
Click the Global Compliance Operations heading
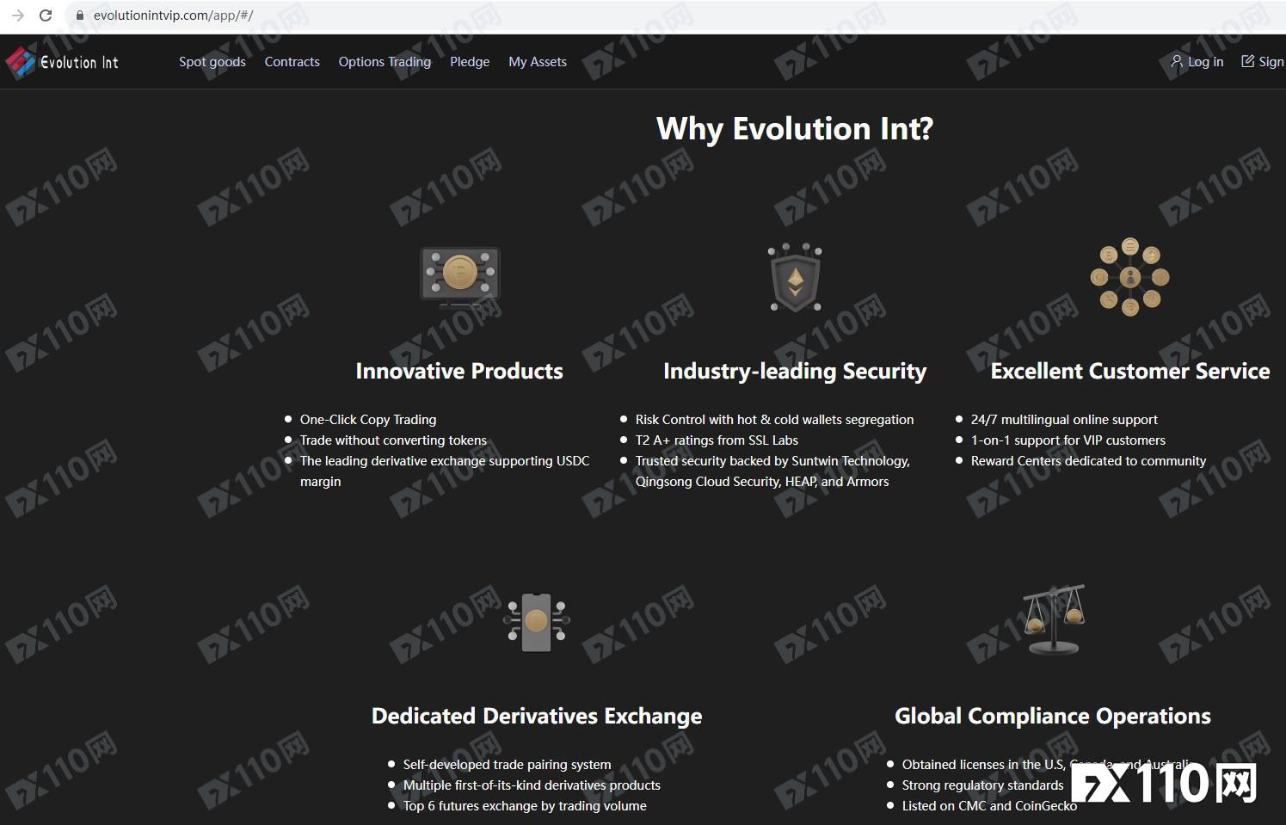[x=1053, y=716]
